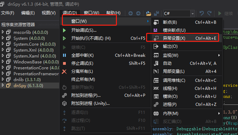Open the 编辑(E) menu
This screenshot has height=135, width=238.
[x=28, y=13]
